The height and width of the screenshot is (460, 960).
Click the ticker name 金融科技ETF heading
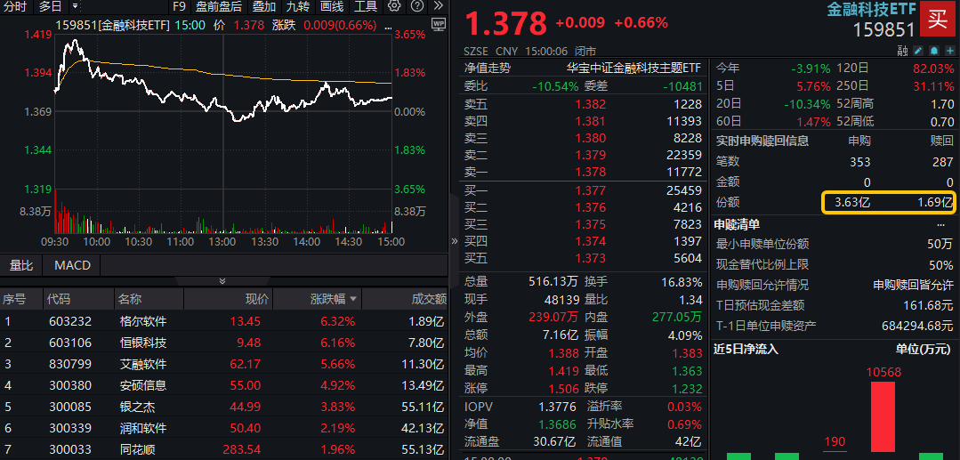pyautogui.click(x=872, y=9)
